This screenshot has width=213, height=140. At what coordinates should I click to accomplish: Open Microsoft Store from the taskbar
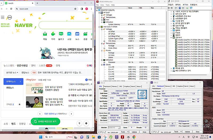tap(99, 137)
